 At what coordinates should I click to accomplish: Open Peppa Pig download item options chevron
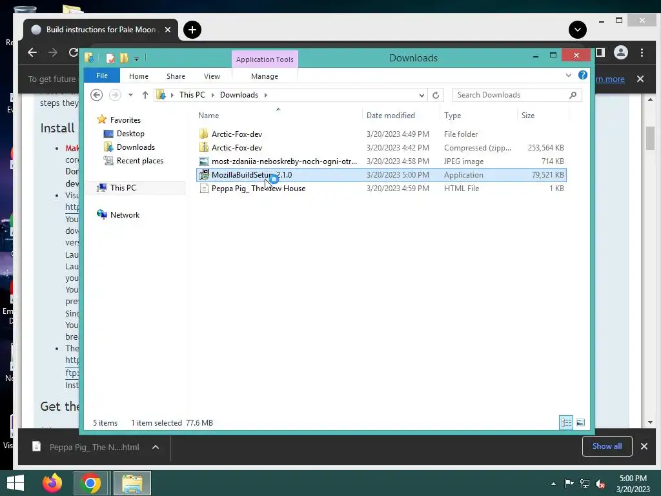[x=156, y=447]
